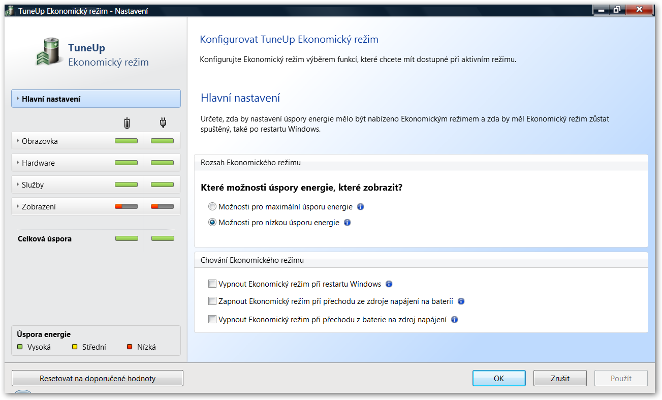Click Obrazovka battery savings bar

click(127, 141)
